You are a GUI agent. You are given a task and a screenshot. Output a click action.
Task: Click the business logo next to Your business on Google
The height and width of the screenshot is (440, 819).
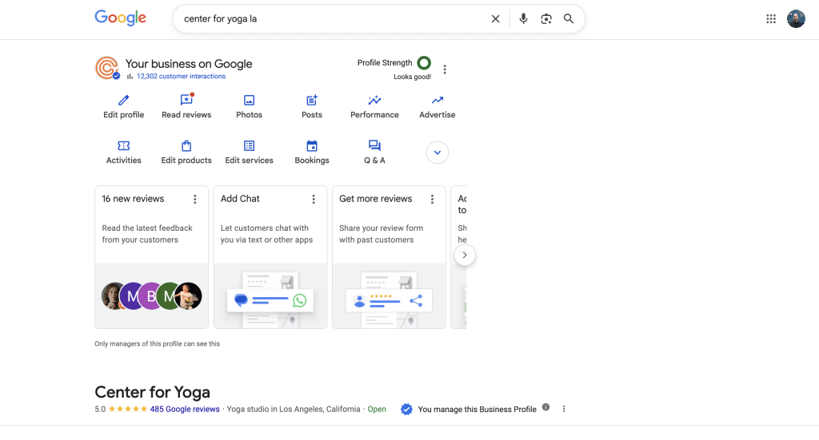pyautogui.click(x=107, y=69)
